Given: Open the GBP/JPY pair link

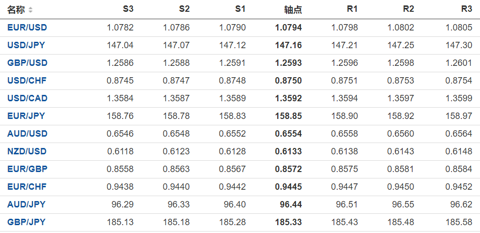Looking at the screenshot, I should coord(26,222).
